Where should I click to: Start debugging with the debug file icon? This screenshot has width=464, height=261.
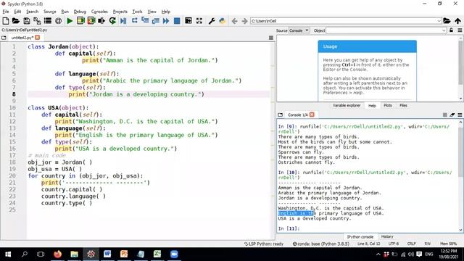click(123, 21)
